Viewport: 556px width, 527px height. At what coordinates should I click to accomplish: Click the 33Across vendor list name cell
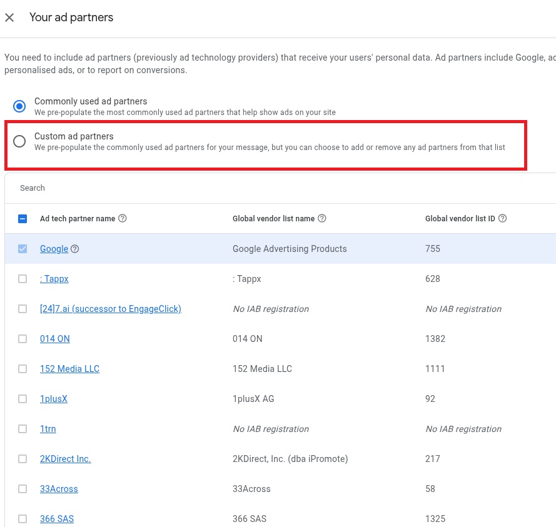click(252, 489)
